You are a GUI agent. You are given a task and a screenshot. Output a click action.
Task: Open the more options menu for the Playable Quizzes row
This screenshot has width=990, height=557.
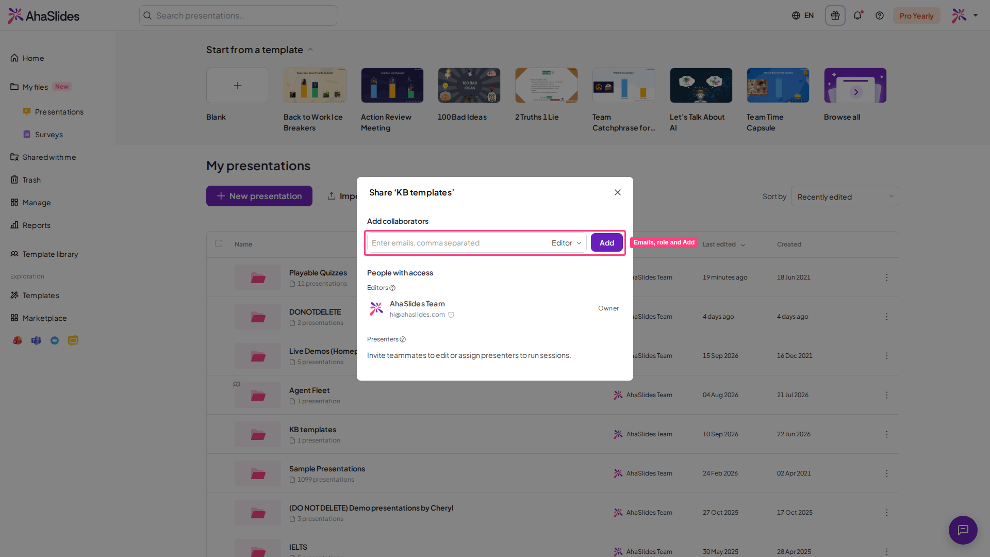[887, 277]
